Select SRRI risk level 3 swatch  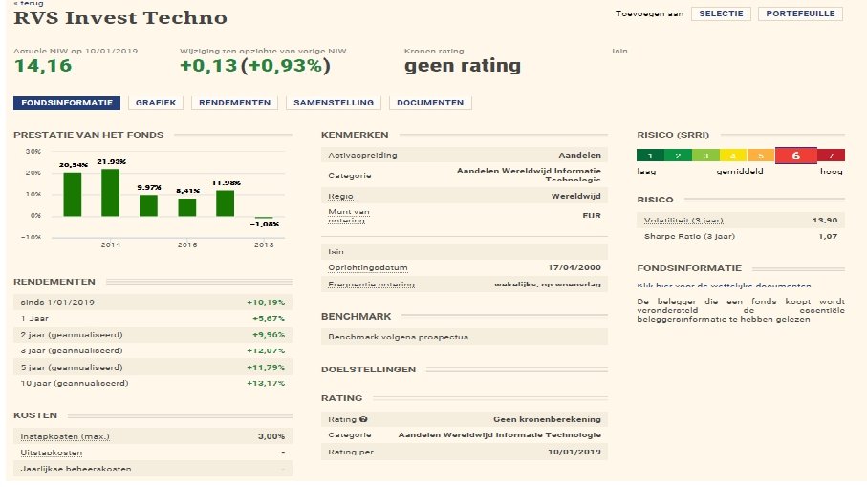click(705, 156)
